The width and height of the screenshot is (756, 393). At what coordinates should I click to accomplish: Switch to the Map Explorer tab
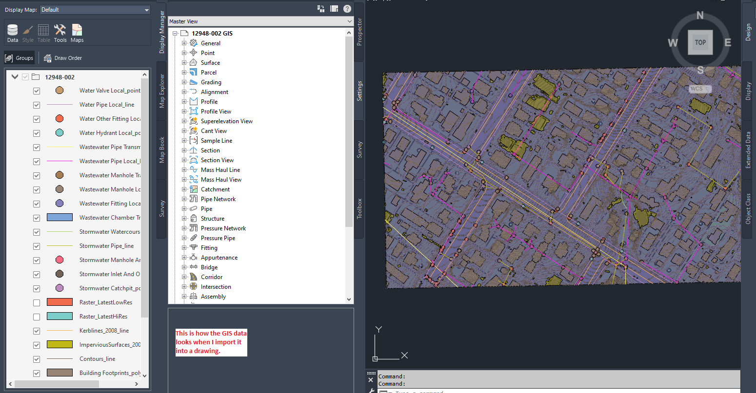click(x=162, y=91)
